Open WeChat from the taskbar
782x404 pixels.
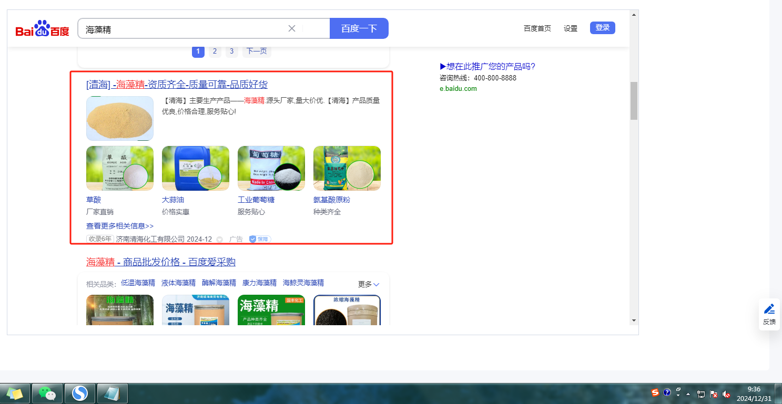point(47,393)
